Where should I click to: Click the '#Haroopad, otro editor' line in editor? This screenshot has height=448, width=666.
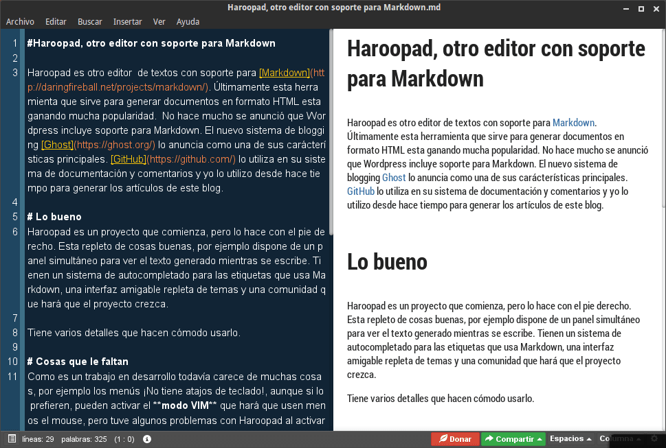(x=151, y=43)
